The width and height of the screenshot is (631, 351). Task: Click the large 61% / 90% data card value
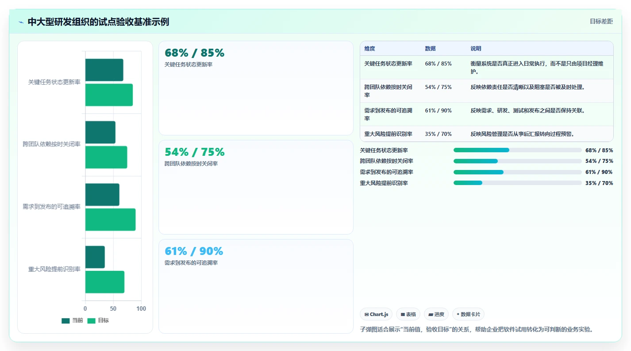[x=194, y=251]
